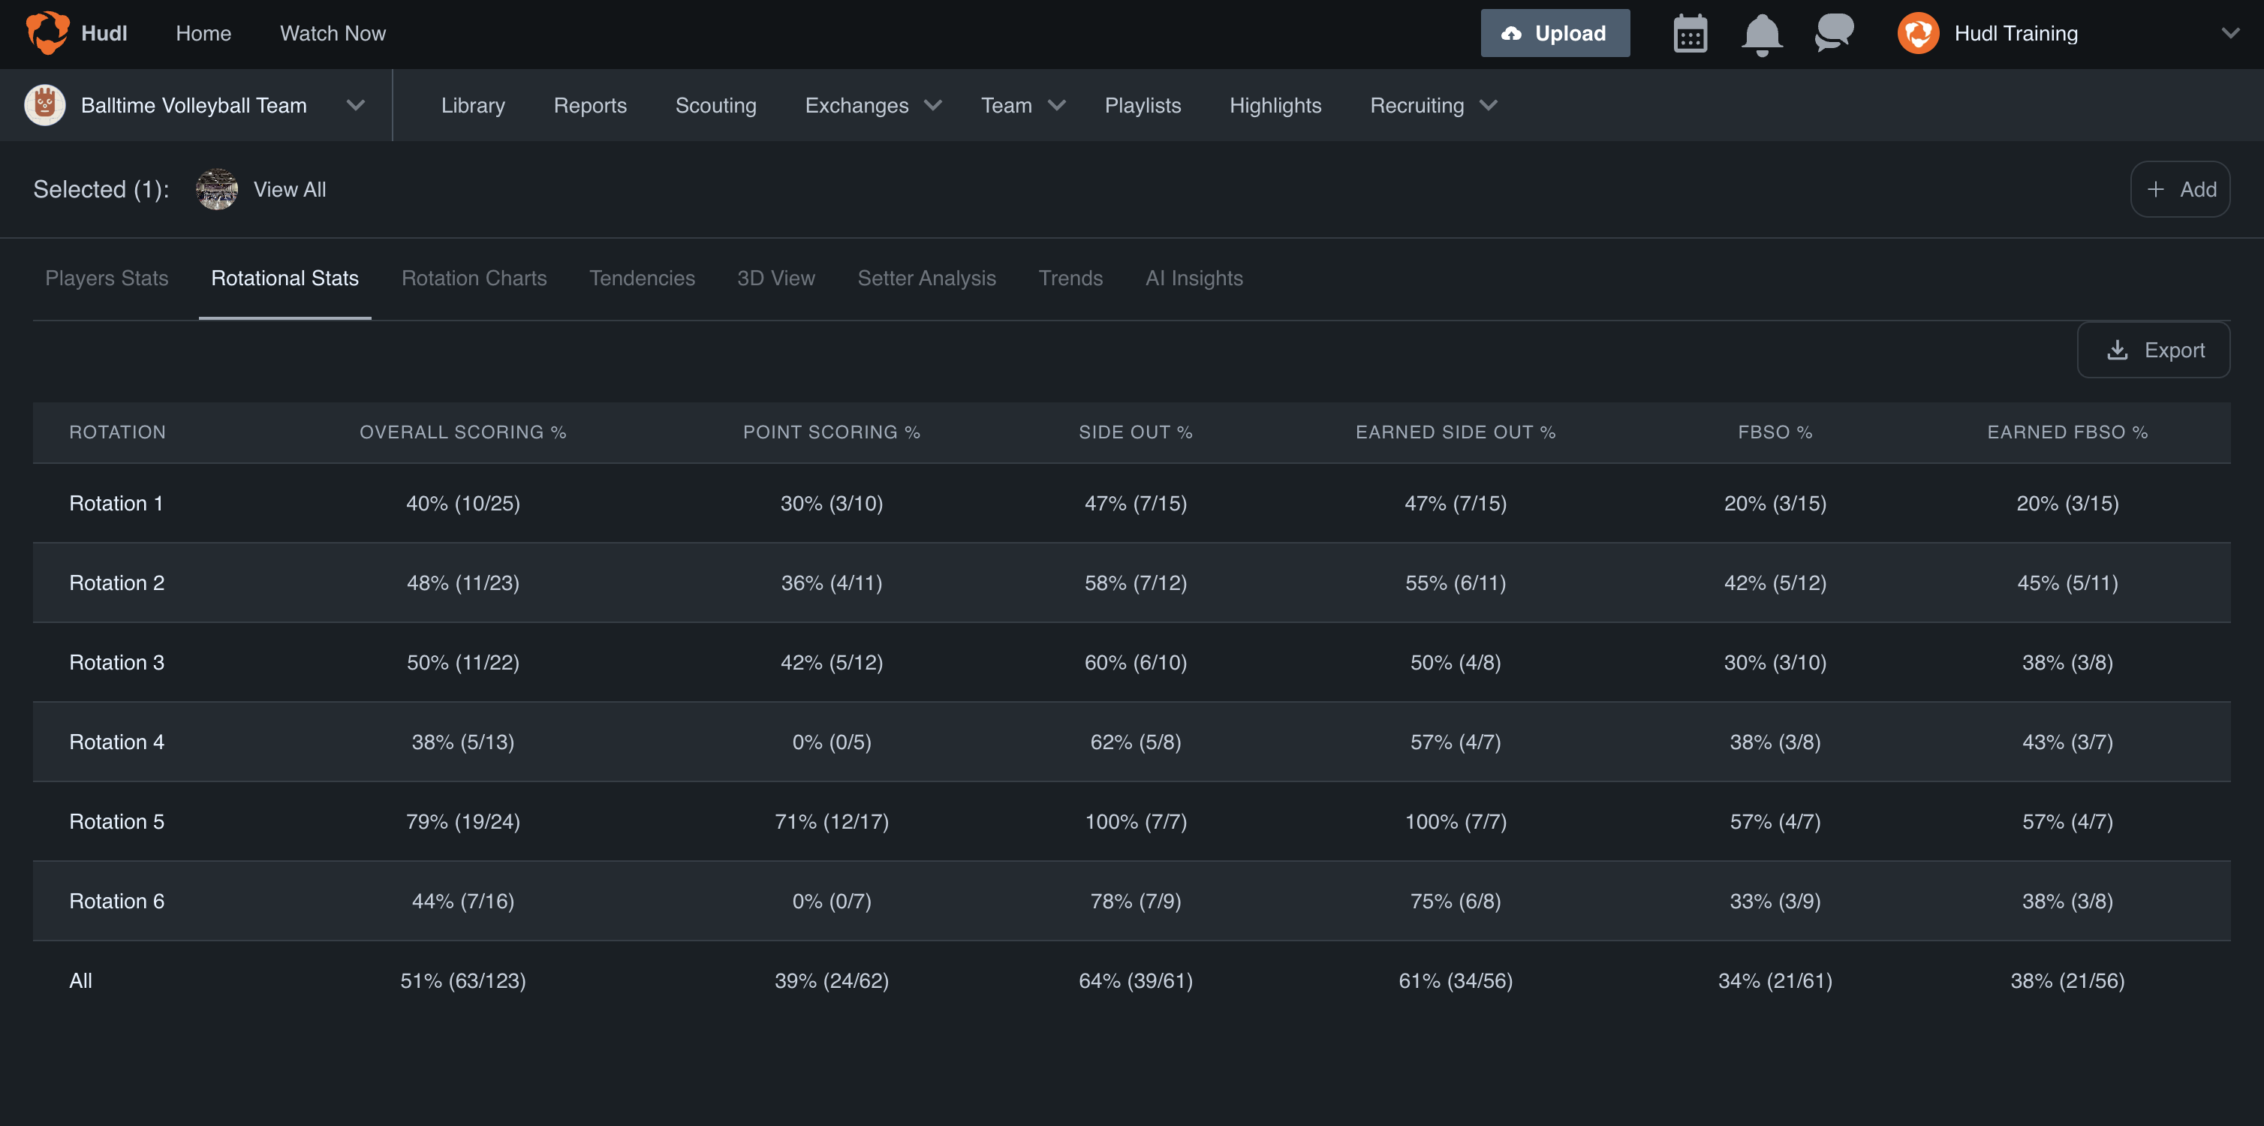Click the Balltime Volleyball Team avatar
Image resolution: width=2264 pixels, height=1126 pixels.
point(45,104)
